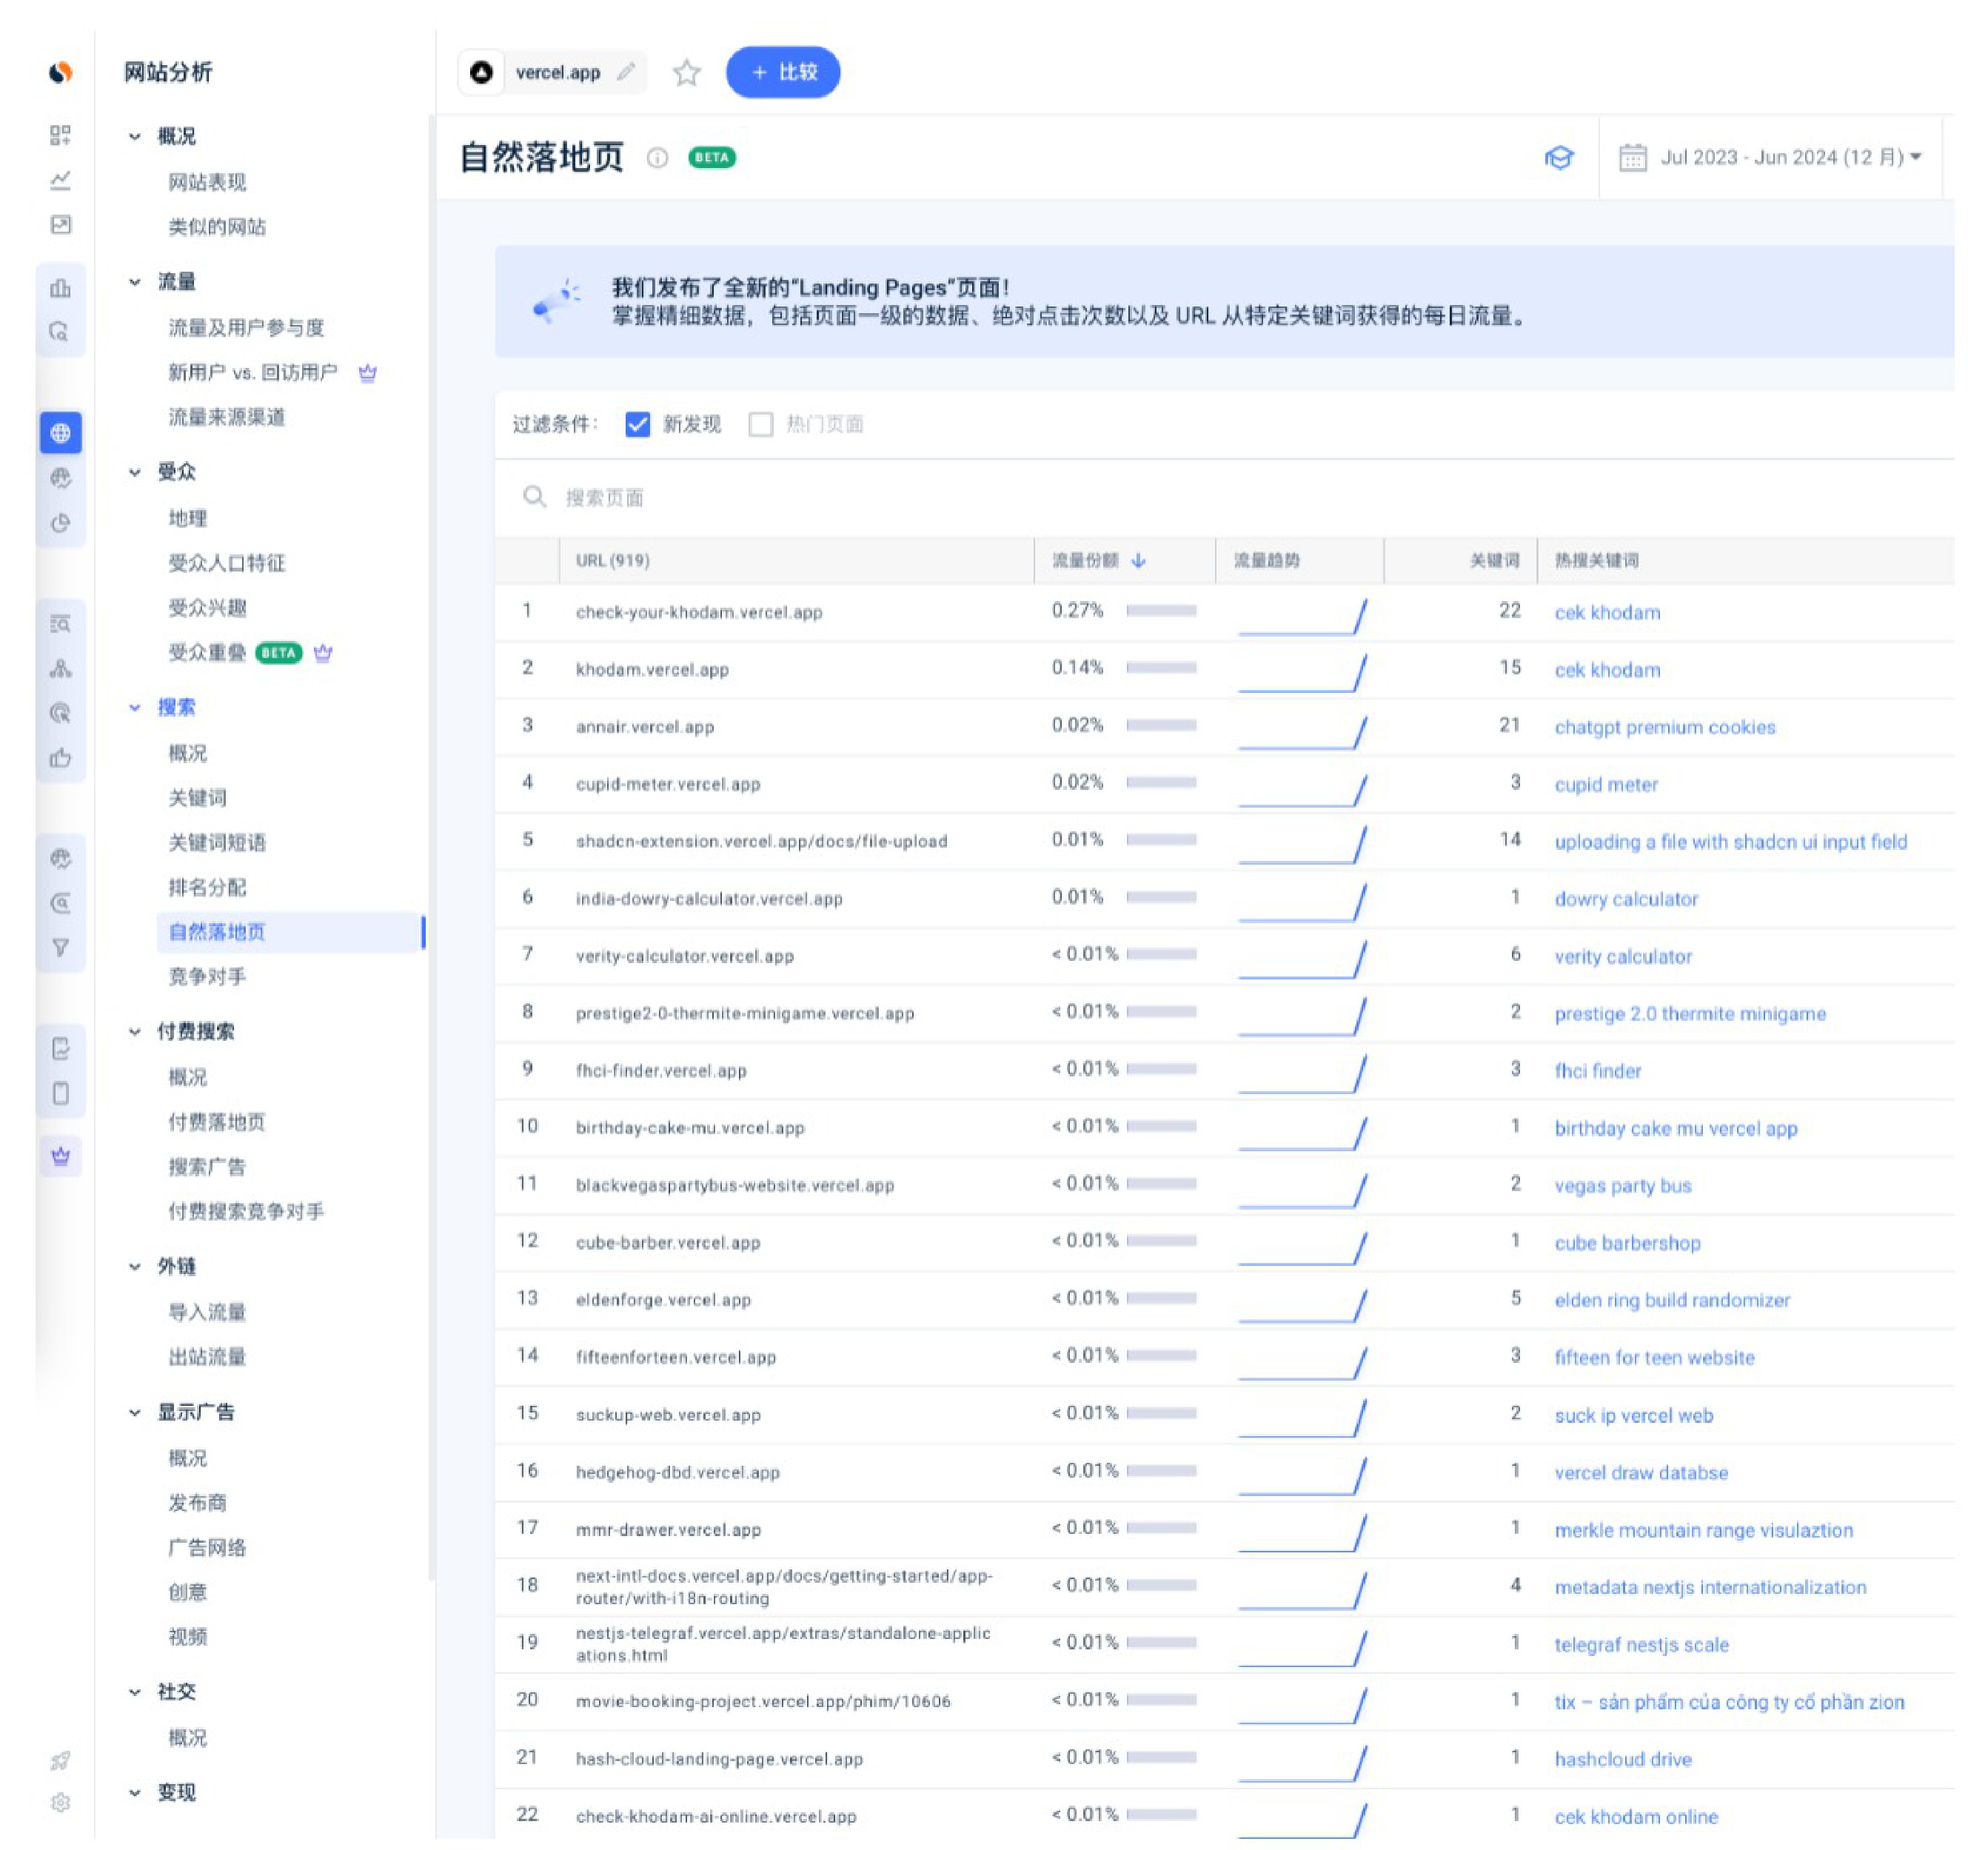Open the Jul 2023 - Jun 2024 date dropdown

tap(1771, 158)
